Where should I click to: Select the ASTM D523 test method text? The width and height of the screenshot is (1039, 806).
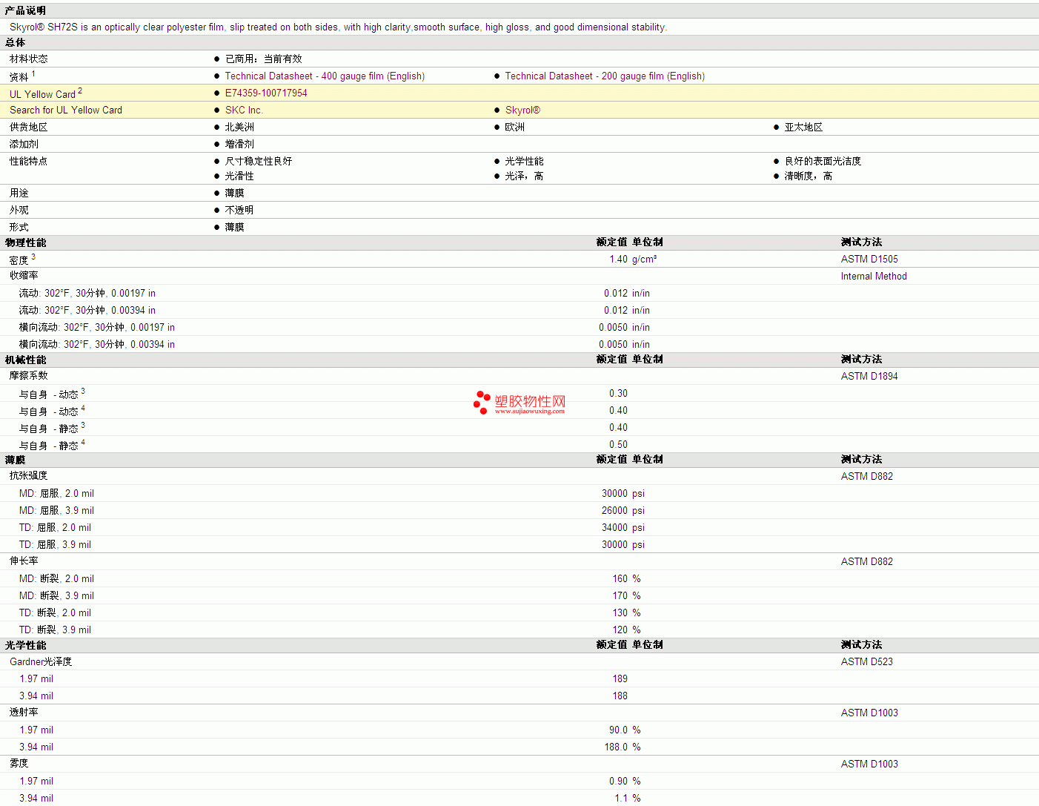[x=867, y=662]
